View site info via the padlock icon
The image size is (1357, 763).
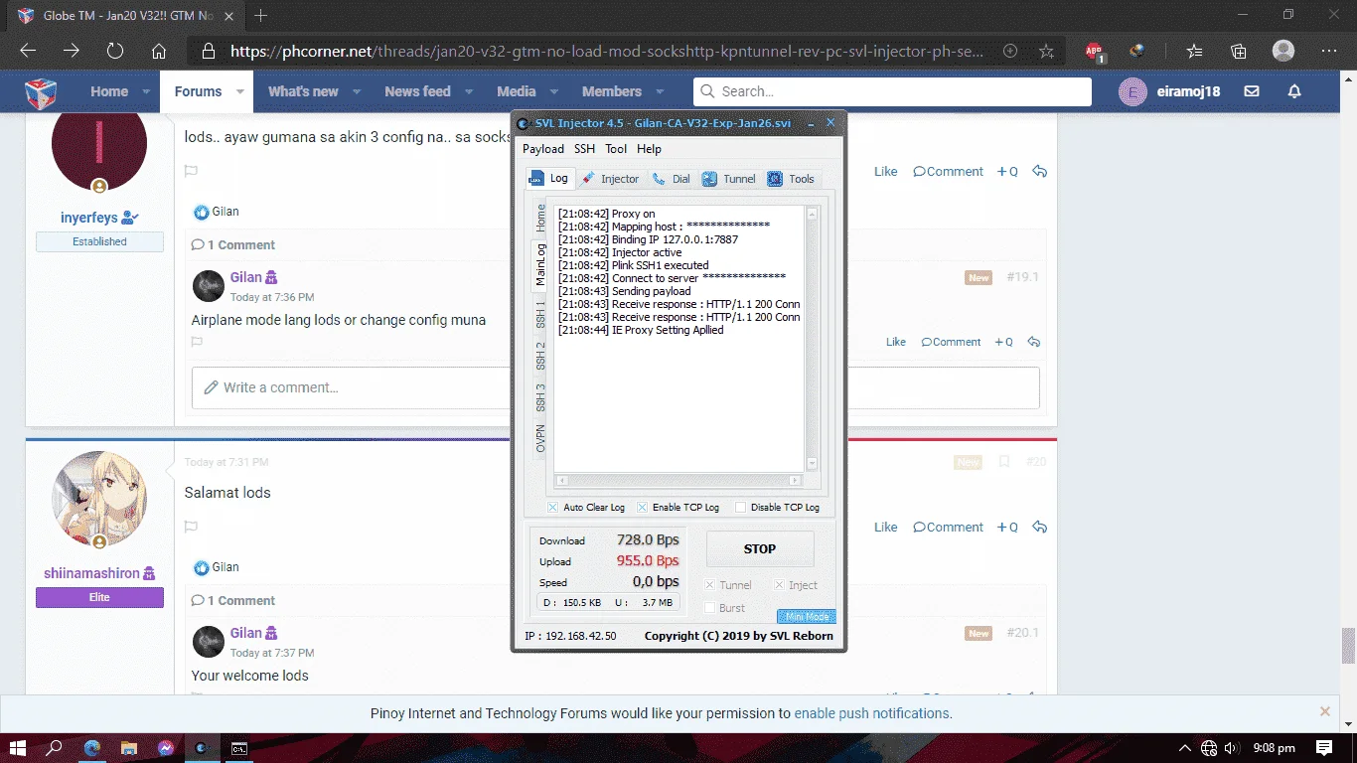pyautogui.click(x=208, y=51)
